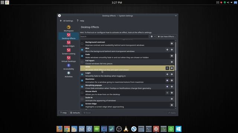238x133 pixels.
Task: Expand the system tray hidden icons arrow
Action: click(231, 3)
